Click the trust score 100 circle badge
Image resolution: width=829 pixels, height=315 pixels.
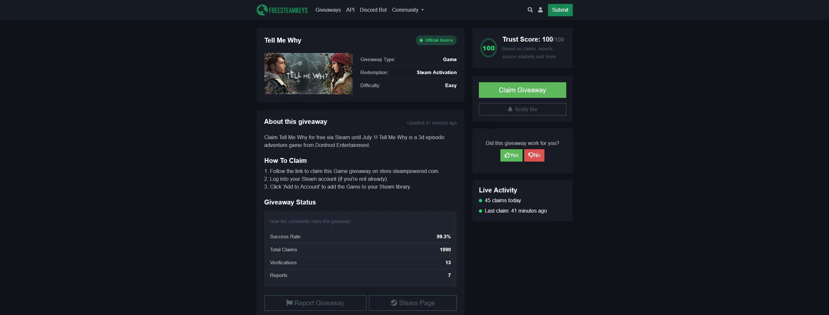pyautogui.click(x=488, y=48)
